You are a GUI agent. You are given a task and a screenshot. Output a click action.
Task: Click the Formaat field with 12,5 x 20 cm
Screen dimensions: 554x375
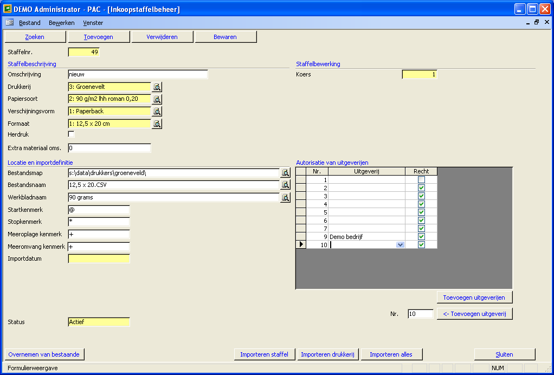coord(109,124)
